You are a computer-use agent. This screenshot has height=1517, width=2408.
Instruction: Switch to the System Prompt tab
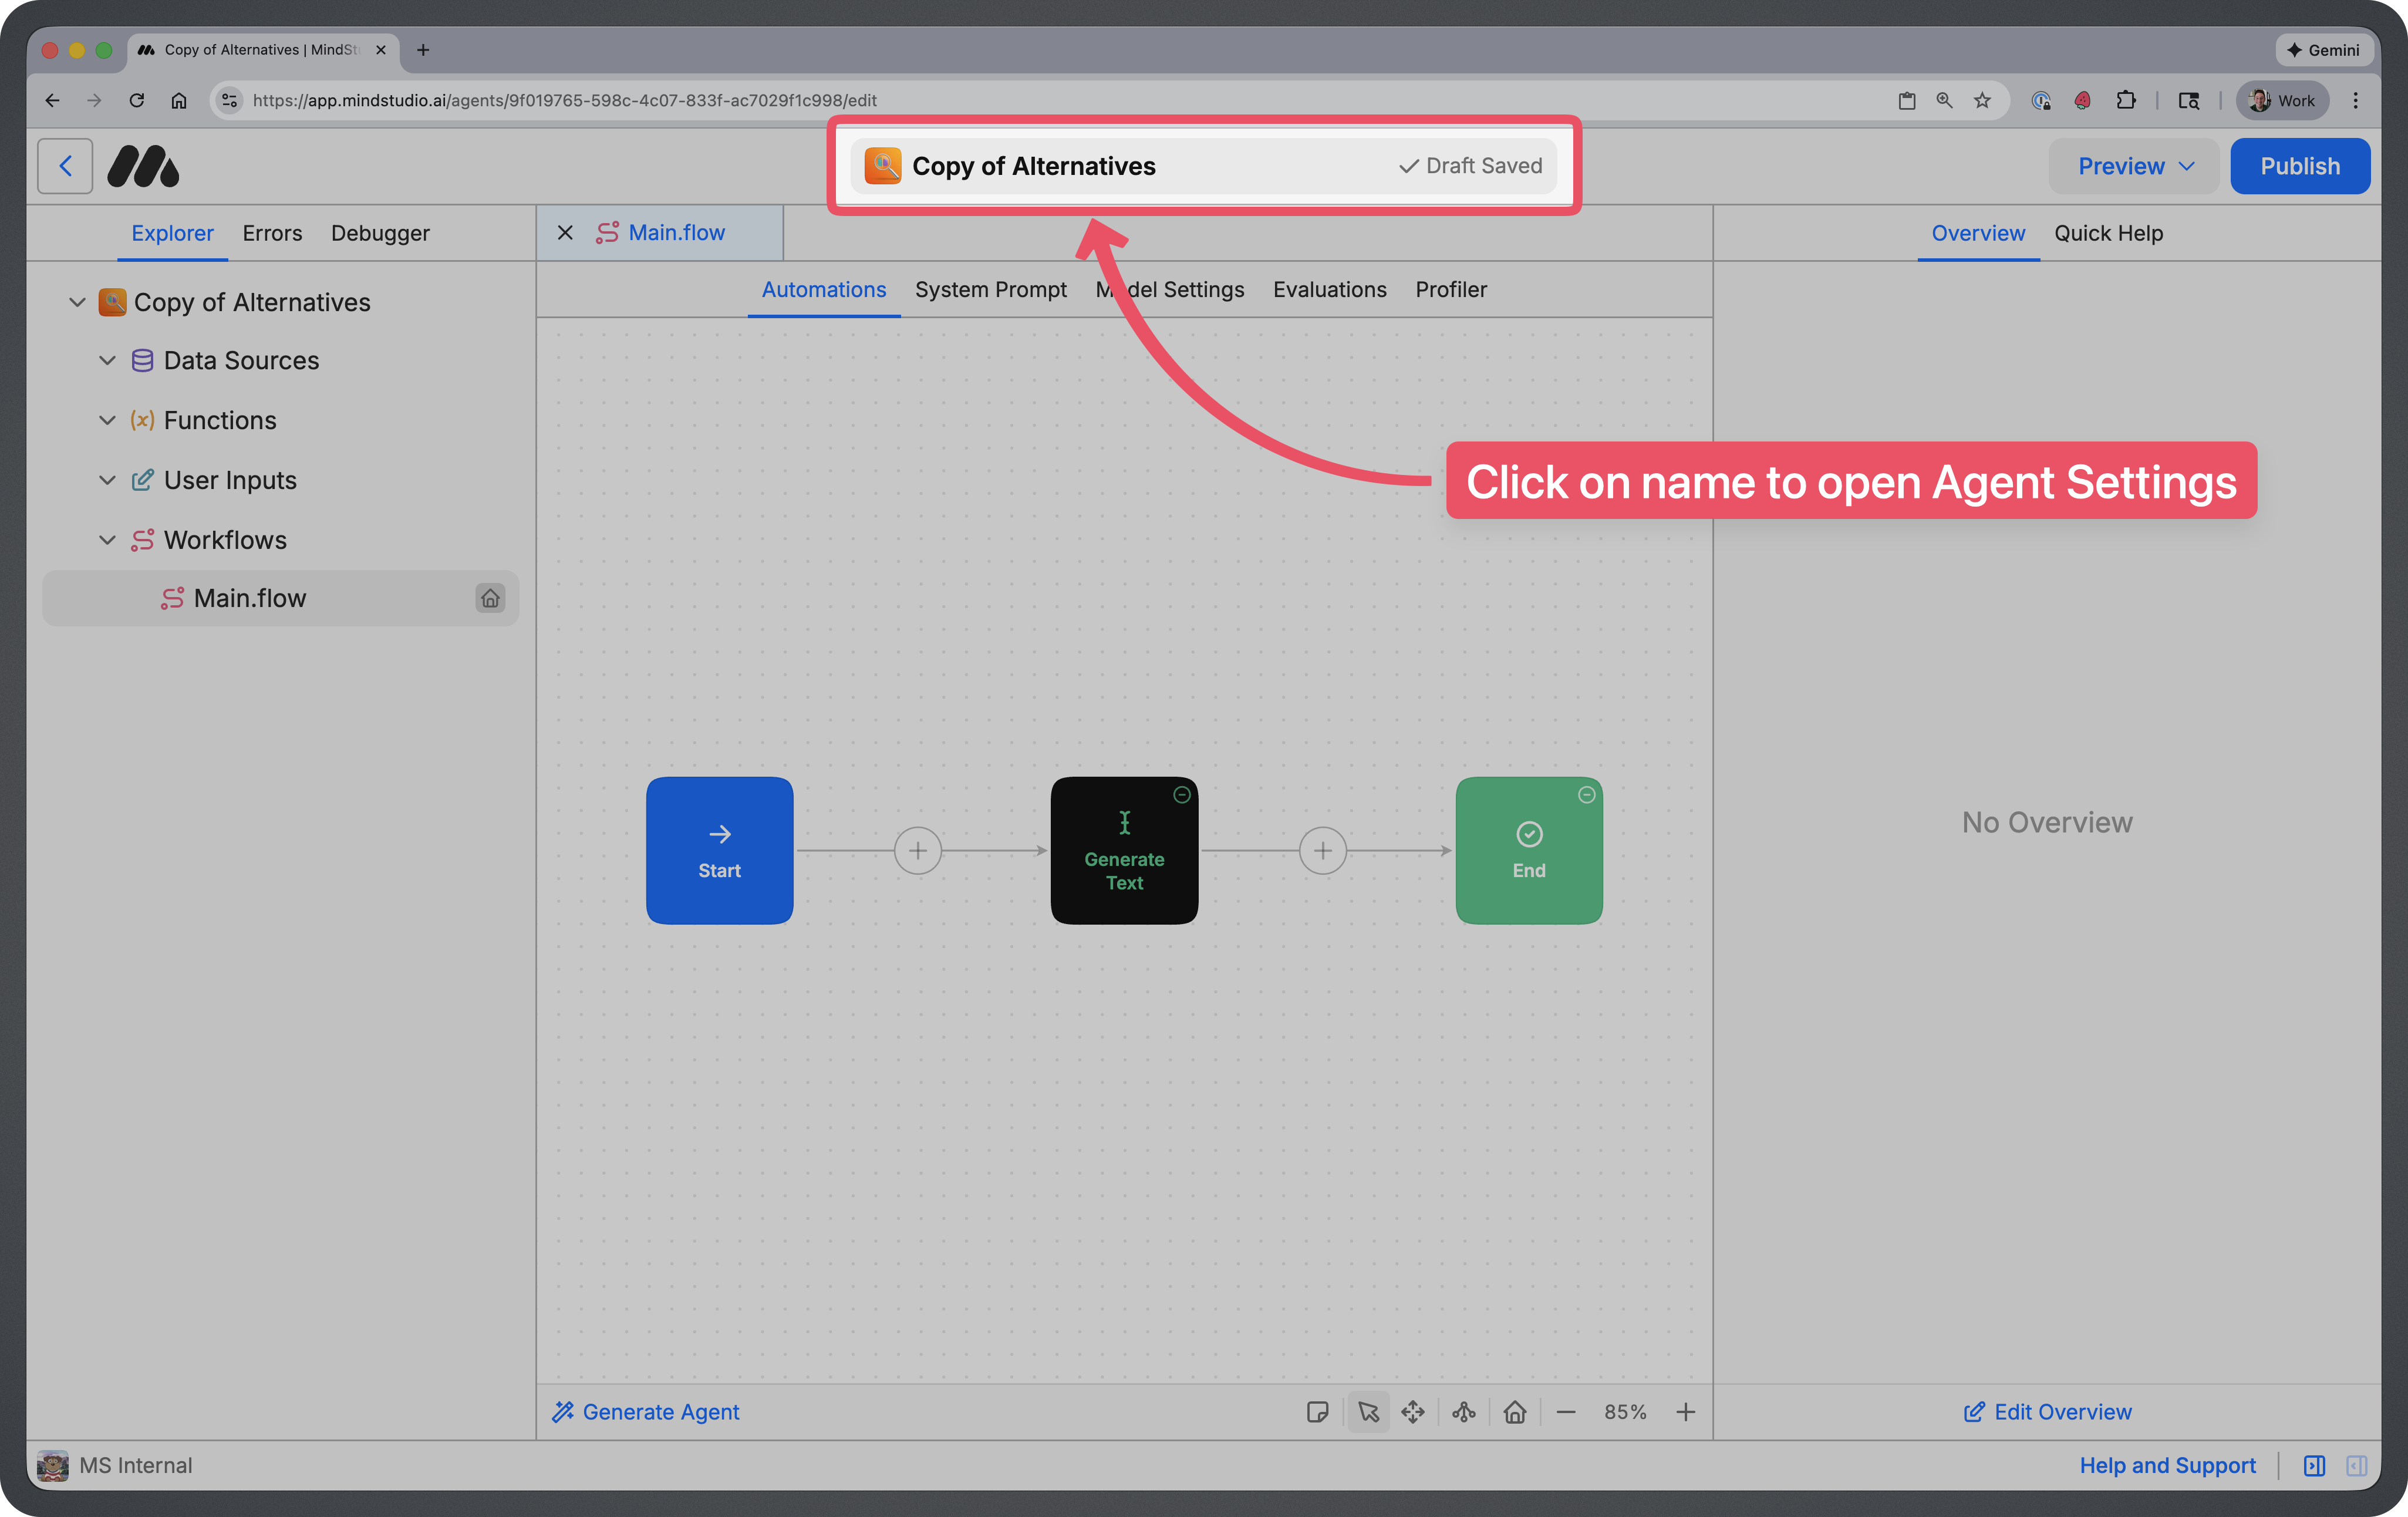[x=990, y=289]
